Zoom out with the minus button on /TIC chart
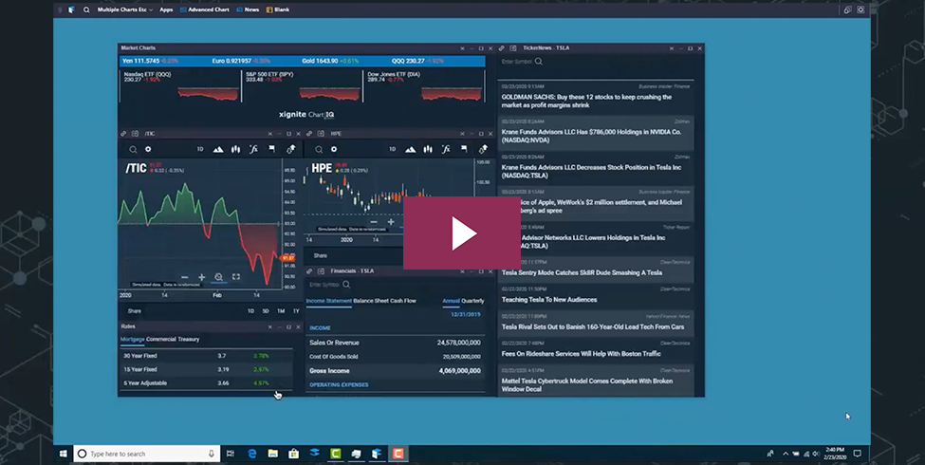The height and width of the screenshot is (465, 925). pos(185,277)
